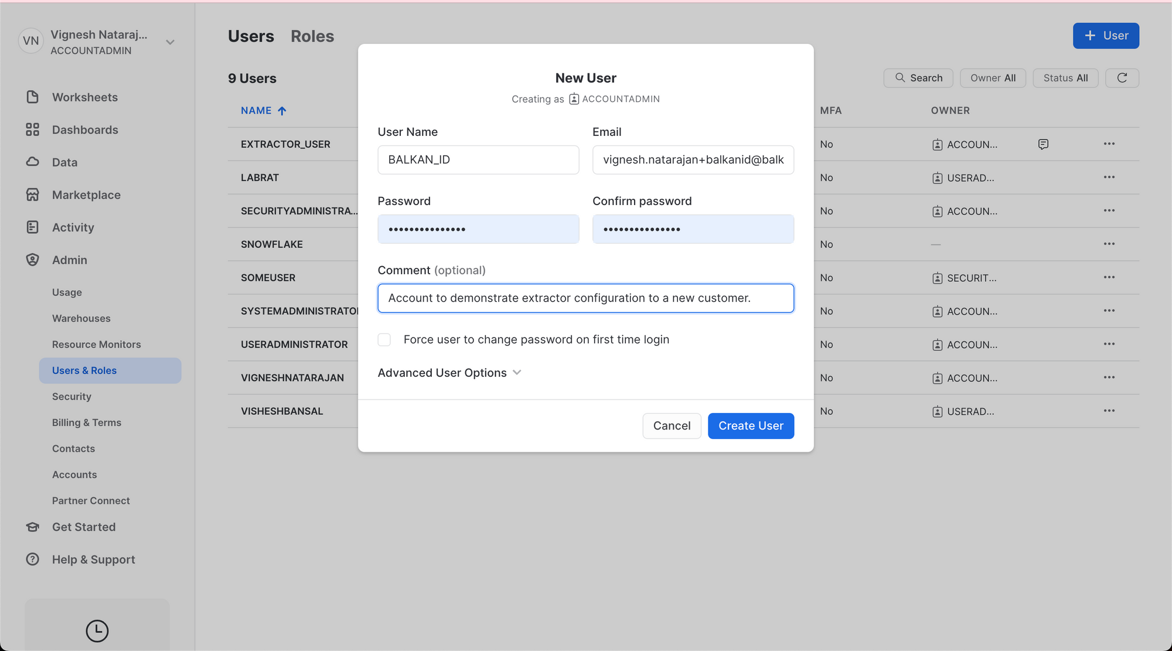Open three-dot menu for LABRAT row

[1109, 177]
